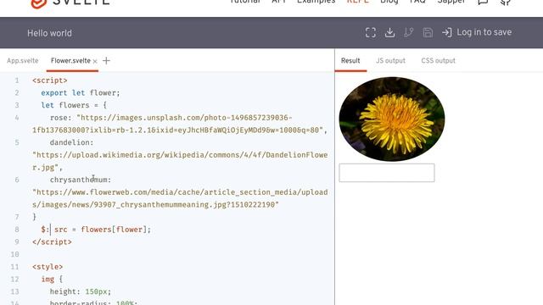Click line number 10 in gutter
Viewport: 543px width, 305px height.
(x=14, y=254)
